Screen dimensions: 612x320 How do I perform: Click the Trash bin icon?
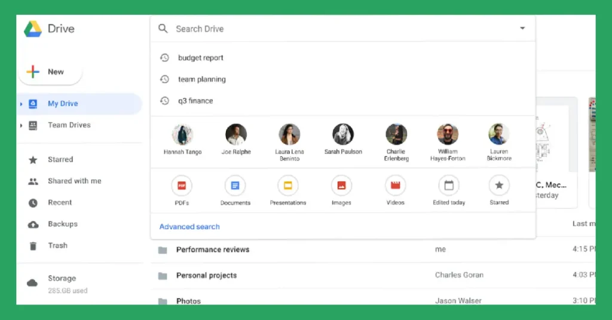[x=33, y=246]
